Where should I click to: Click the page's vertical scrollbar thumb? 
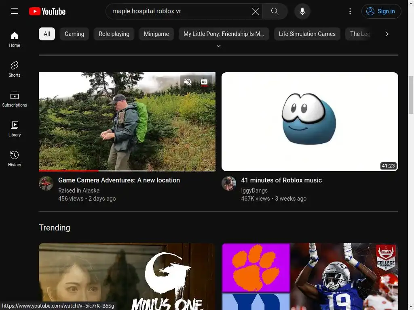tap(411, 95)
